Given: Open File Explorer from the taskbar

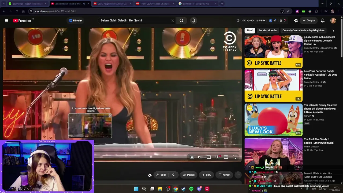Looking at the screenshot, I should click(x=160, y=189).
